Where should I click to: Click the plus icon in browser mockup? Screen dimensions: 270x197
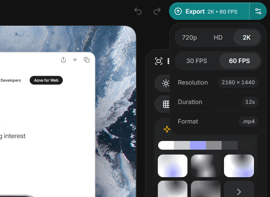pos(75,60)
